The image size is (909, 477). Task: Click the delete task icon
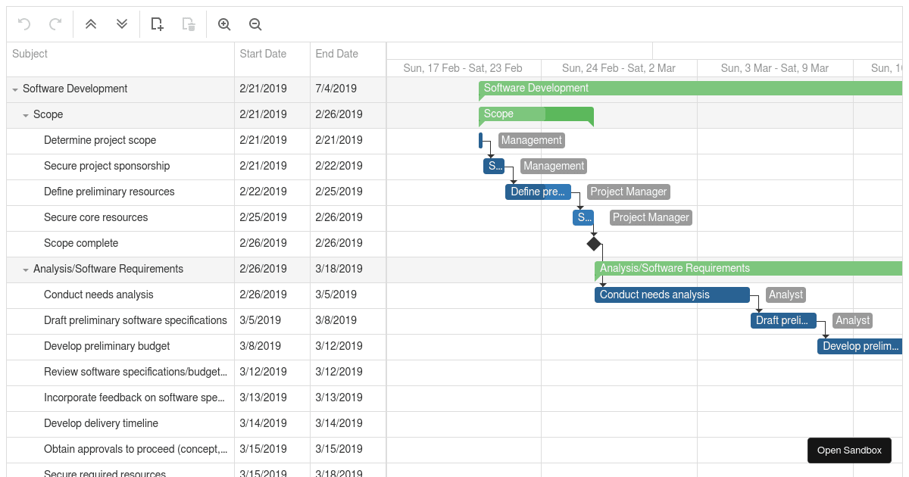pos(187,23)
